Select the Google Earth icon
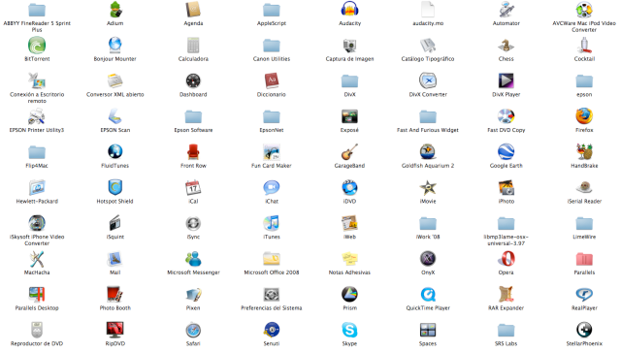This screenshot has height=352, width=620. pyautogui.click(x=506, y=151)
